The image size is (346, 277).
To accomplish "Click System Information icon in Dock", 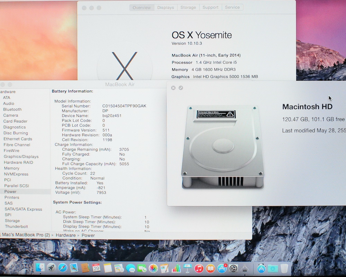I will click(245, 268).
